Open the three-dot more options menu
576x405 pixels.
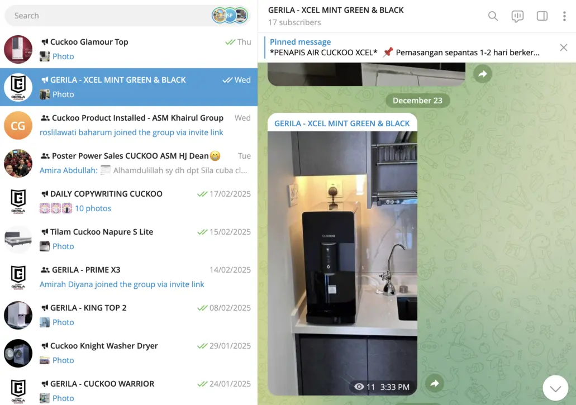(564, 16)
